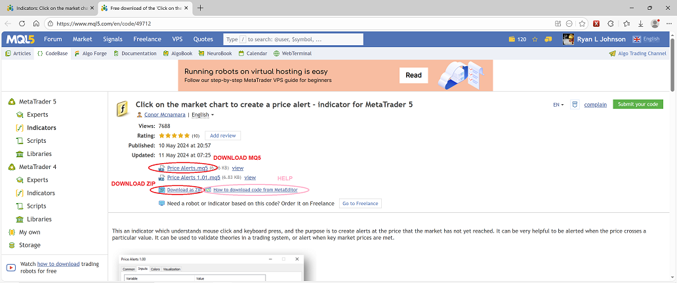Open the Forum menu
This screenshot has height=283, width=677.
click(x=53, y=39)
